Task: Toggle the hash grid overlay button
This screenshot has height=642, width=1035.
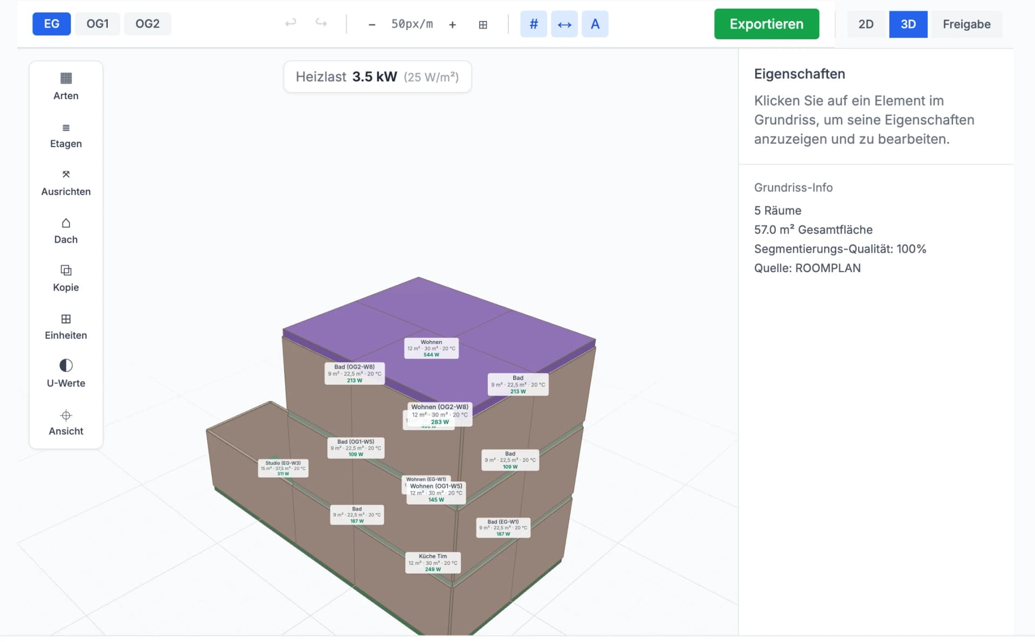Action: 533,24
